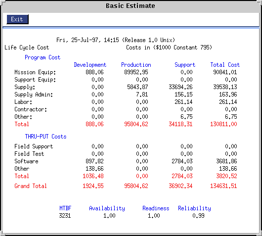262x236 pixels.
Task: Click the Support column header
Action: pos(185,65)
